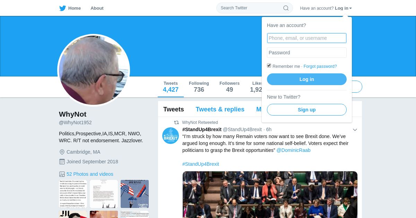
Task: Open the StandUp4Brexit avatar icon
Action: click(x=171, y=136)
